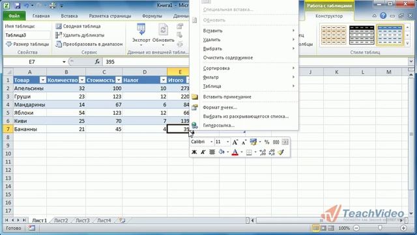Open the Фильтр submenu in context menu

point(249,77)
